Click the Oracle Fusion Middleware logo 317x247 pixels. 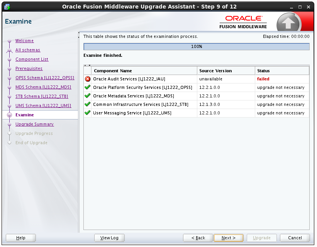click(243, 22)
